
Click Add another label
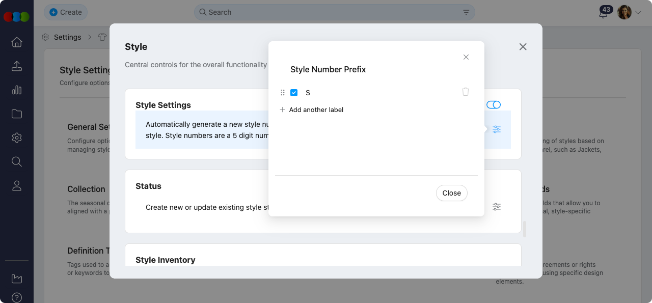tap(316, 109)
